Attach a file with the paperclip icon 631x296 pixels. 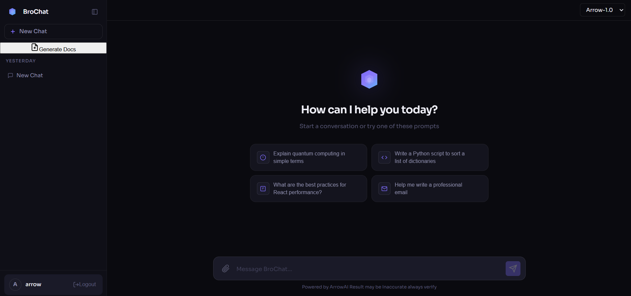tap(226, 269)
